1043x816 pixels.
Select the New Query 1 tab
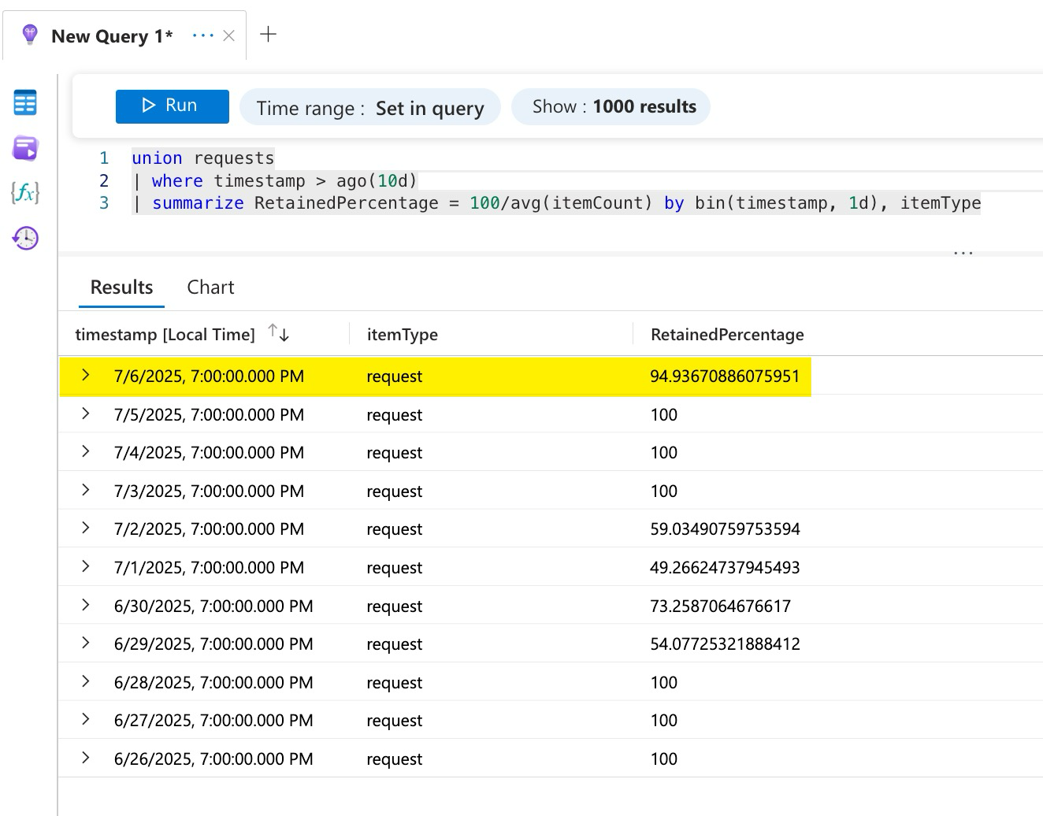point(111,35)
